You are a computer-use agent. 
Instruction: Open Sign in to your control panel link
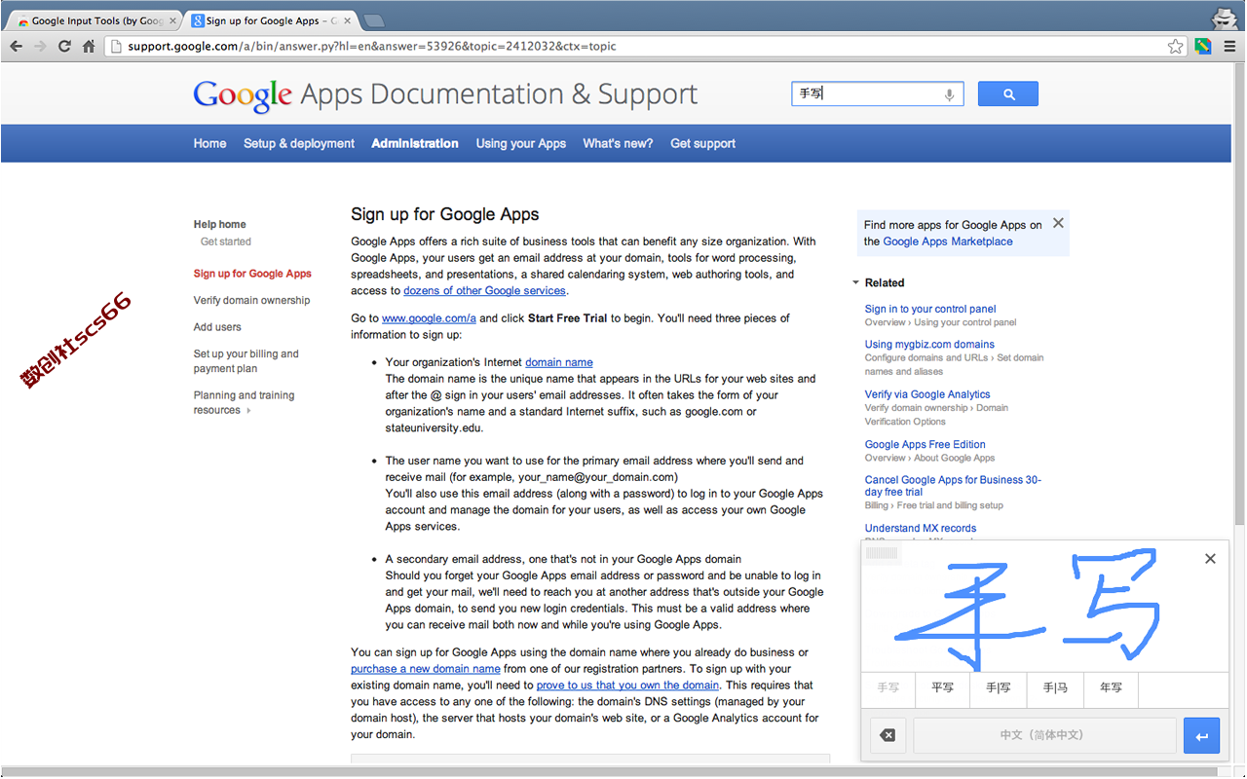(x=930, y=309)
